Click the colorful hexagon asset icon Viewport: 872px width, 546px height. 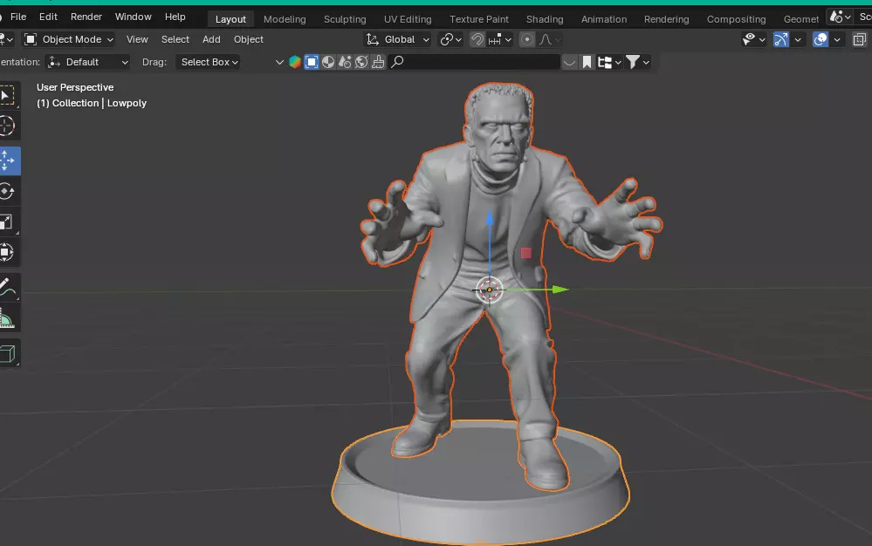tap(295, 62)
